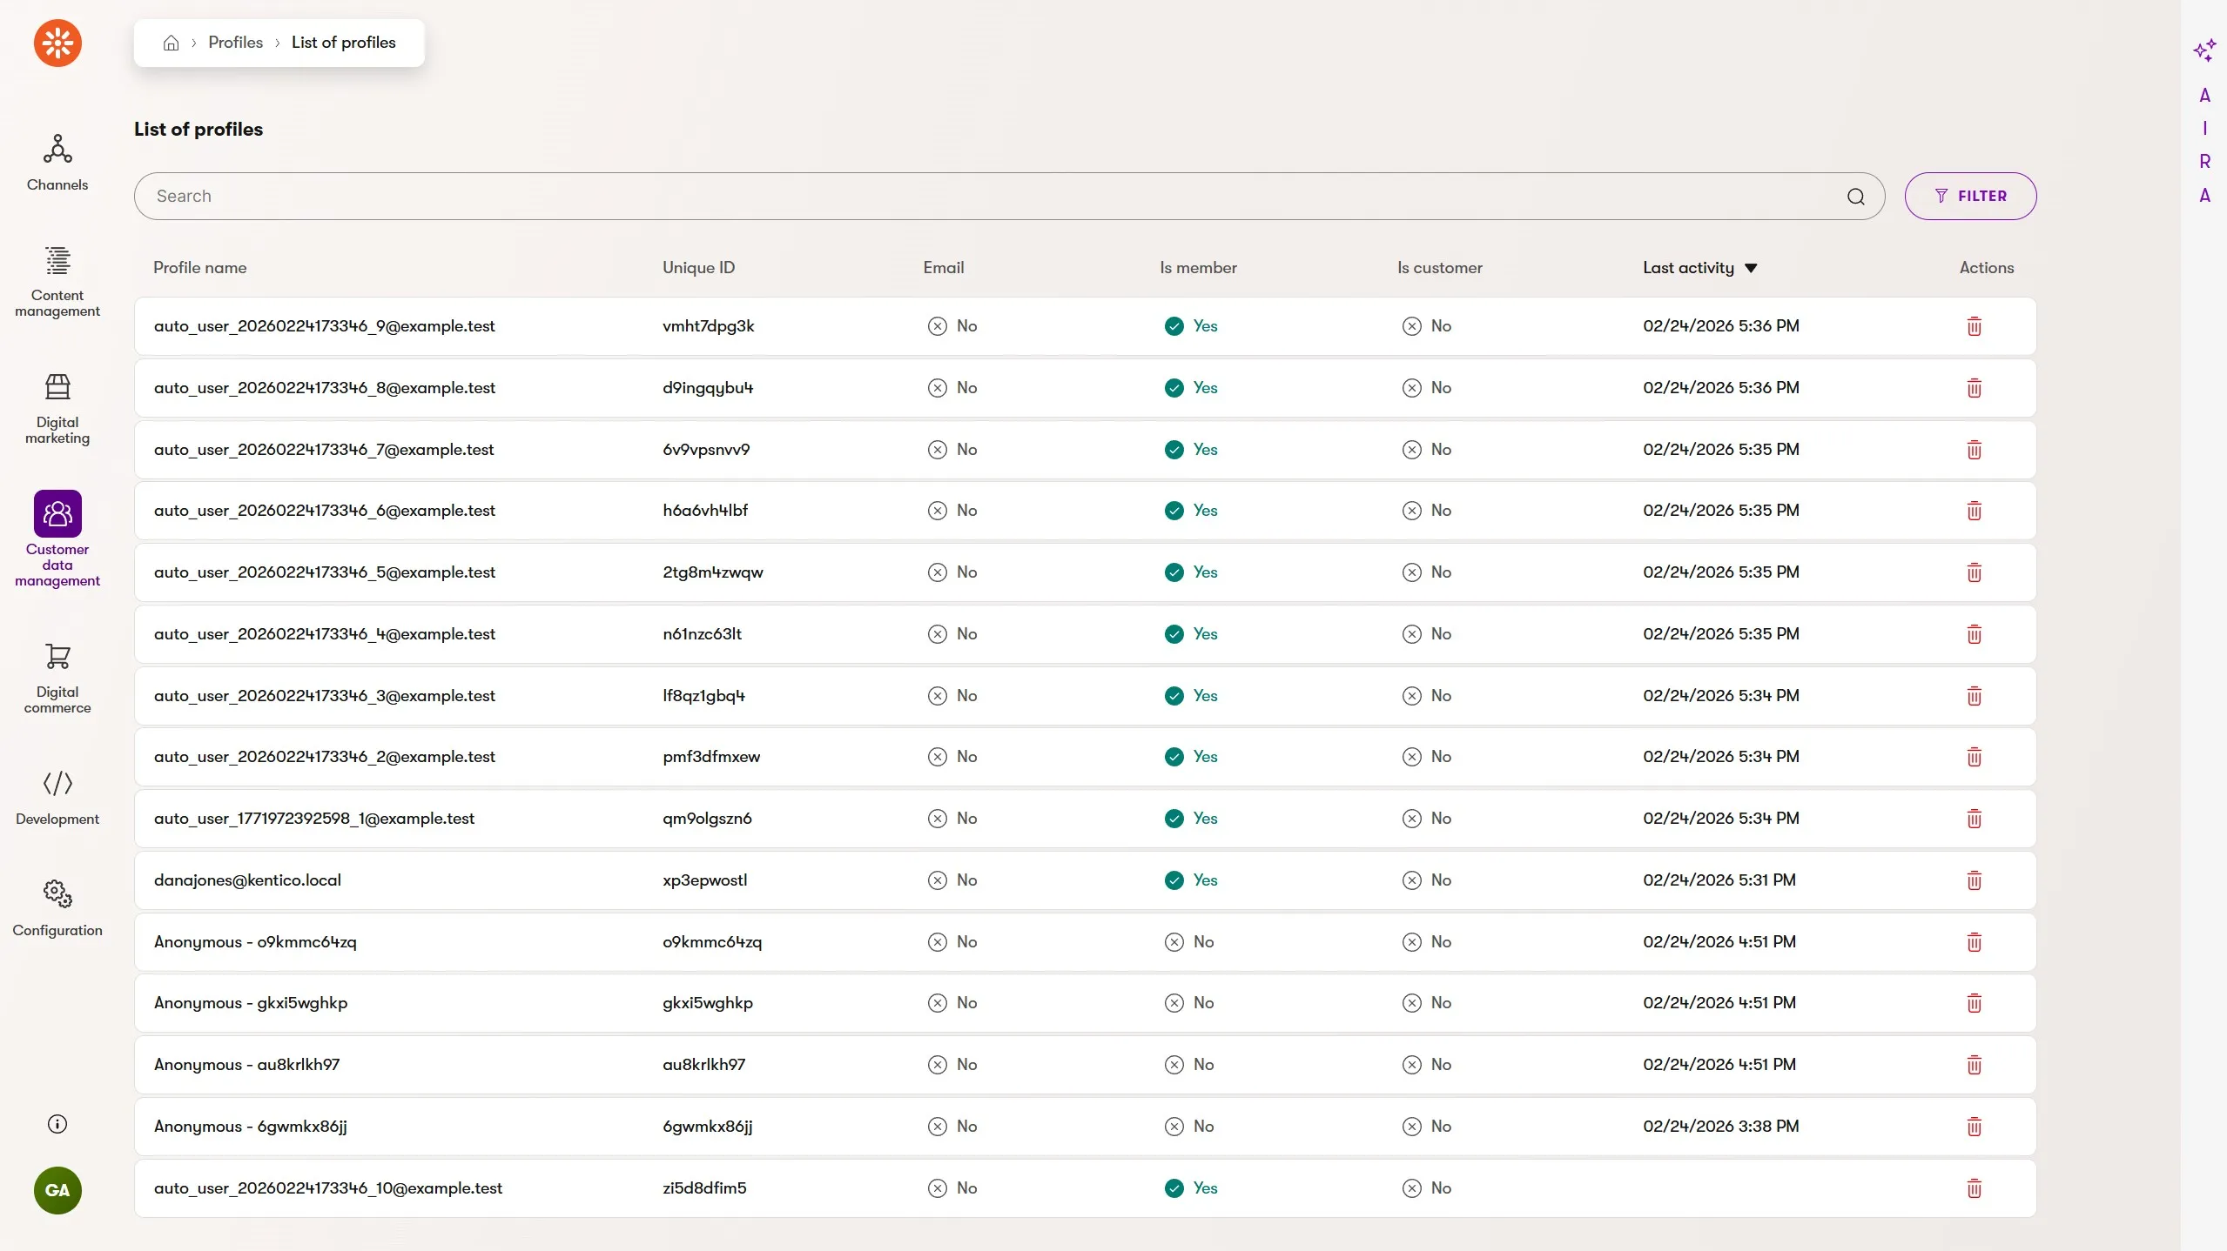Open Digital commerce cart icon
The image size is (2227, 1251).
click(57, 677)
